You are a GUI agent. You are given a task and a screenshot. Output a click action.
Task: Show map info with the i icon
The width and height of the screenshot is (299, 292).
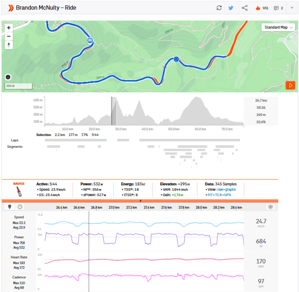[8, 77]
